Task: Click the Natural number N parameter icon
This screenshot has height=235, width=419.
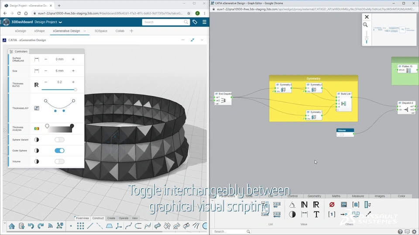Action: coord(304,205)
